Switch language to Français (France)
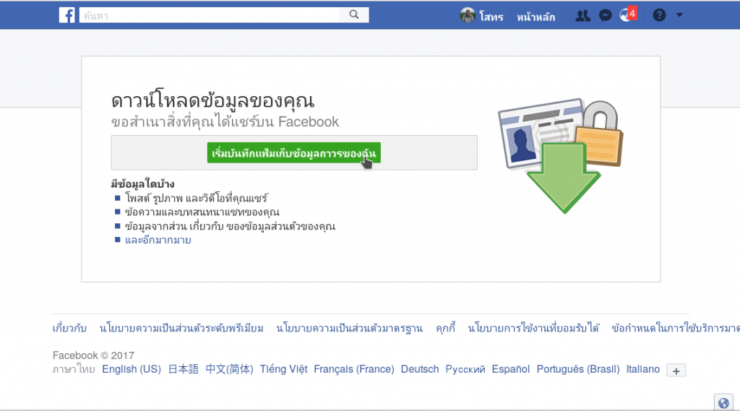This screenshot has width=740, height=411. pyautogui.click(x=354, y=369)
